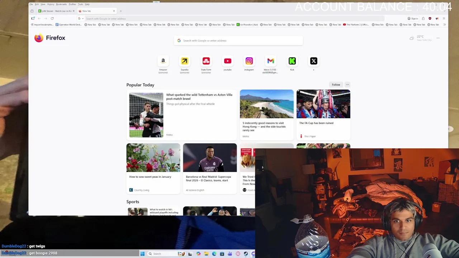Open Steam from the taskbar
This screenshot has width=459, height=258.
(x=246, y=254)
